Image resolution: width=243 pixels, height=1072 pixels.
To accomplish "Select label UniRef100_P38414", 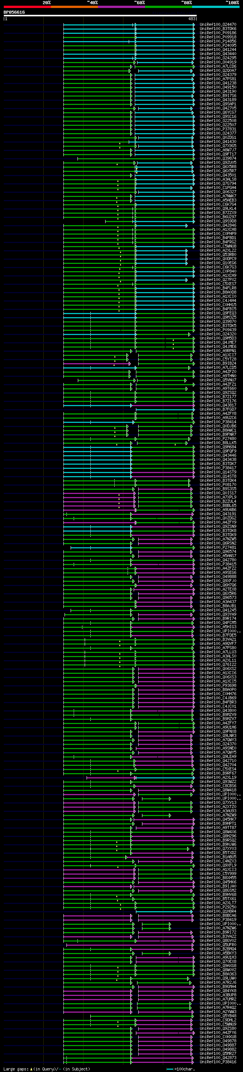I will [x=218, y=422].
